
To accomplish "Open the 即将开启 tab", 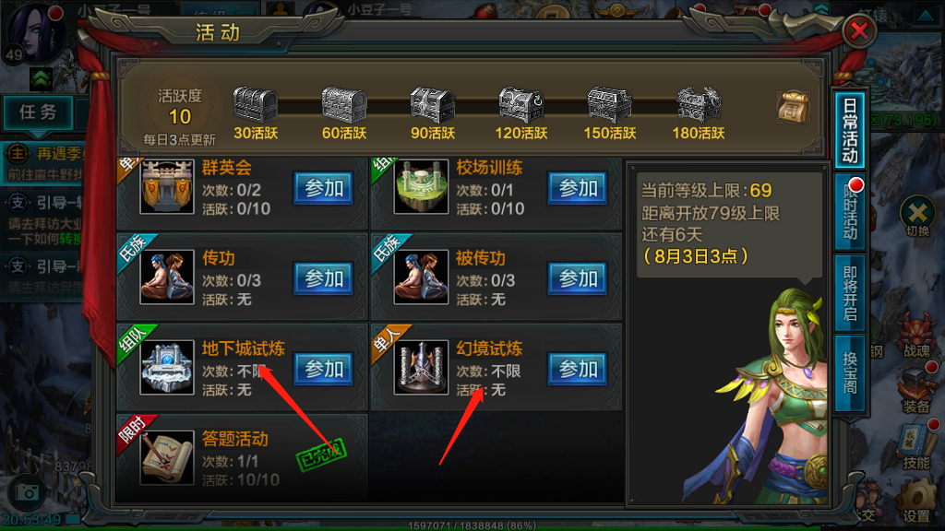I will point(850,293).
